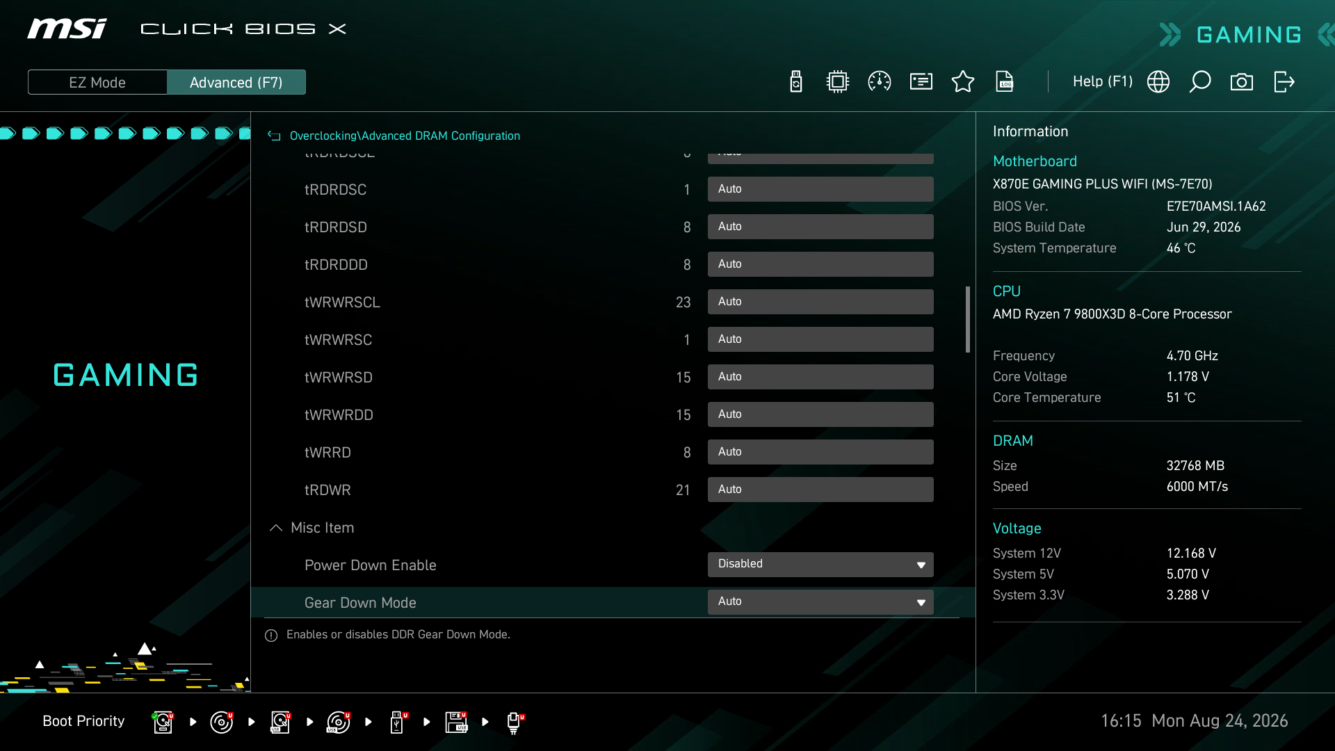This screenshot has height=751, width=1335.
Task: Click the tWRWRDD Auto value field
Action: tap(820, 414)
